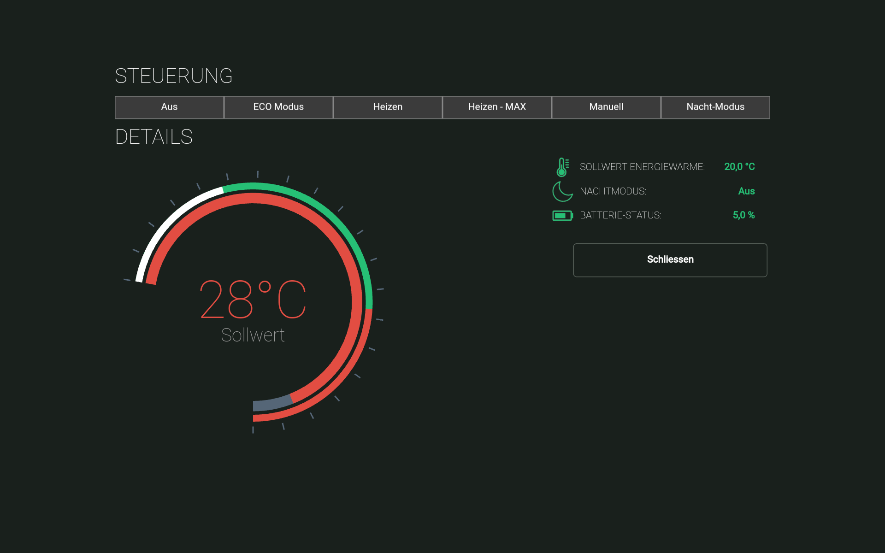Click the Nachtmodus Aus status value
885x553 pixels.
(x=746, y=191)
